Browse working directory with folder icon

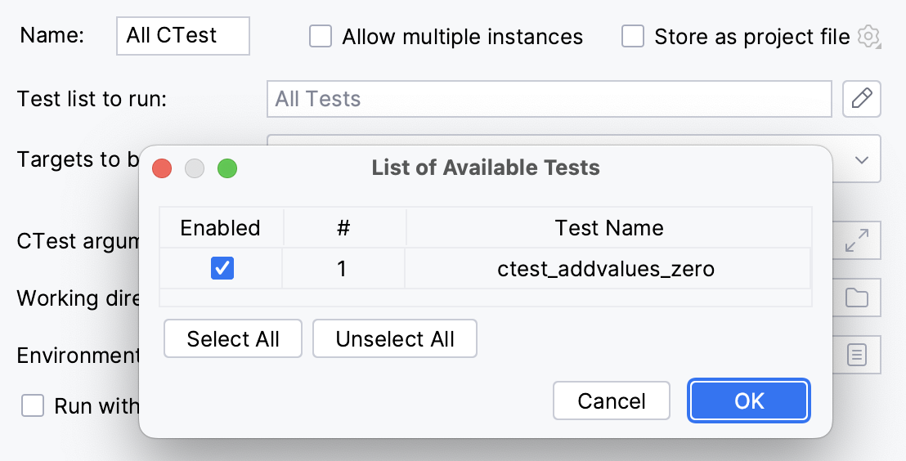[x=857, y=298]
